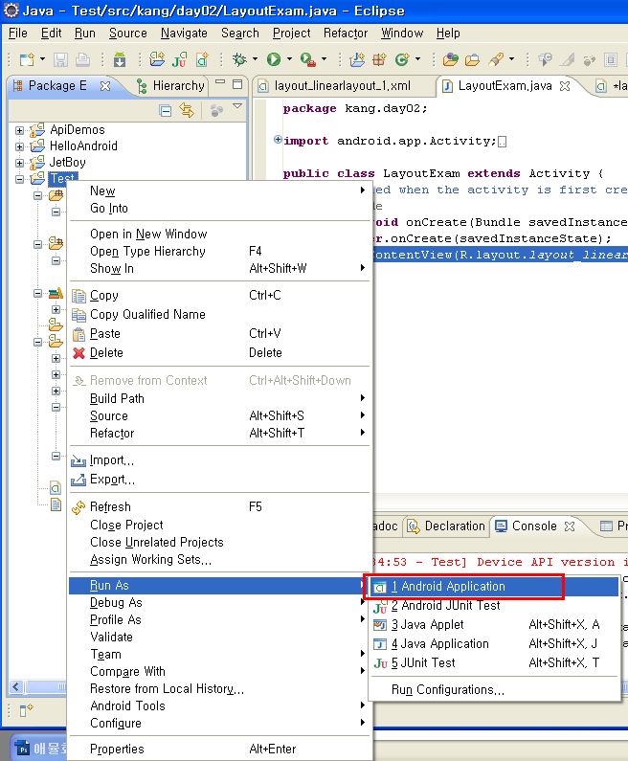628x761 pixels.
Task: Close the Console tab
Action: (570, 526)
